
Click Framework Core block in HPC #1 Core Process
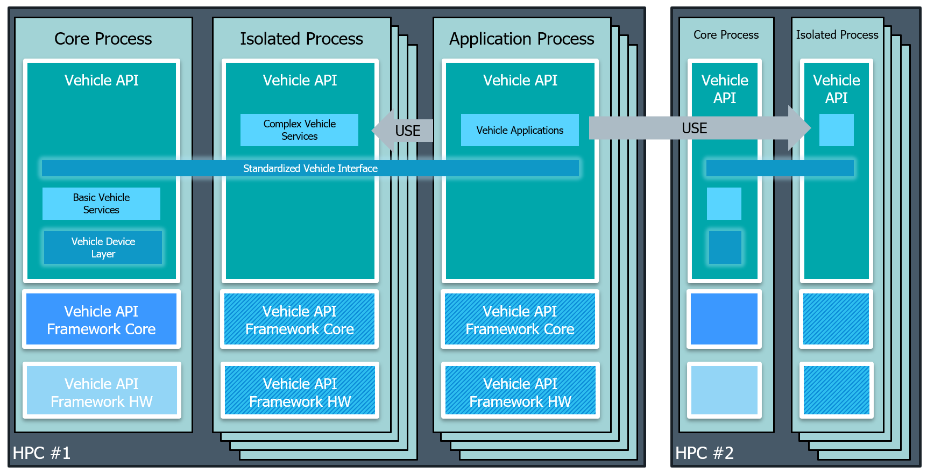(101, 320)
